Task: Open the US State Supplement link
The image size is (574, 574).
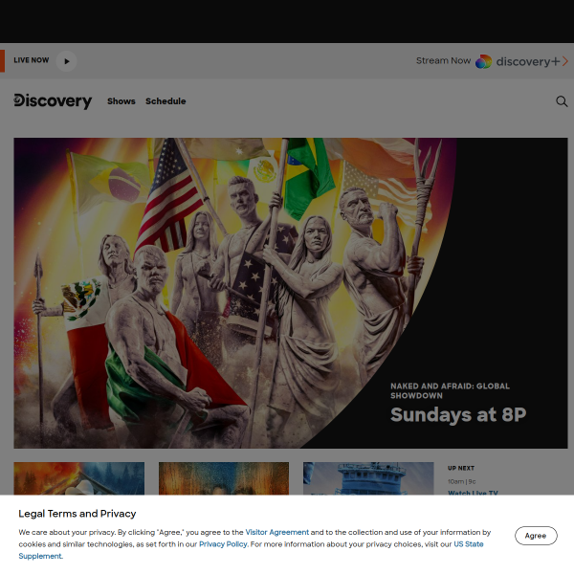Action: pos(469,544)
